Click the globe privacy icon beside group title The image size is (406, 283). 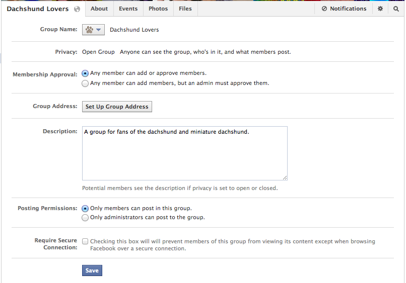click(77, 9)
